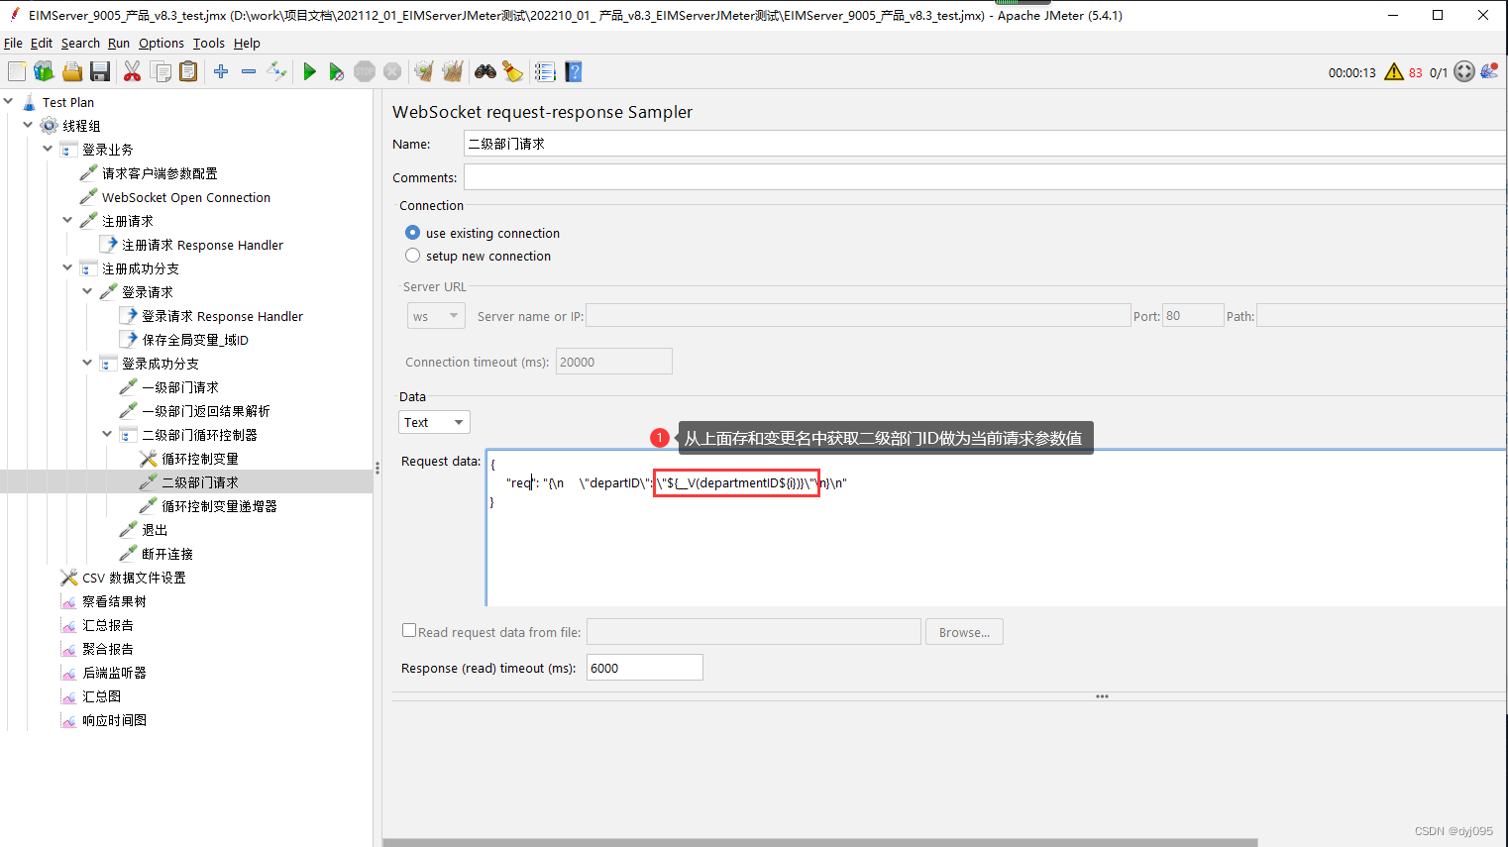Select the 'use existing connection' radio button
This screenshot has height=847, width=1508.
(413, 233)
